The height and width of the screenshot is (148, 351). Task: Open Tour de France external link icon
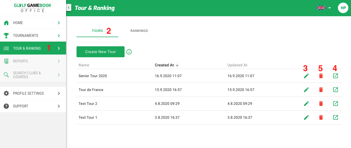point(336,90)
